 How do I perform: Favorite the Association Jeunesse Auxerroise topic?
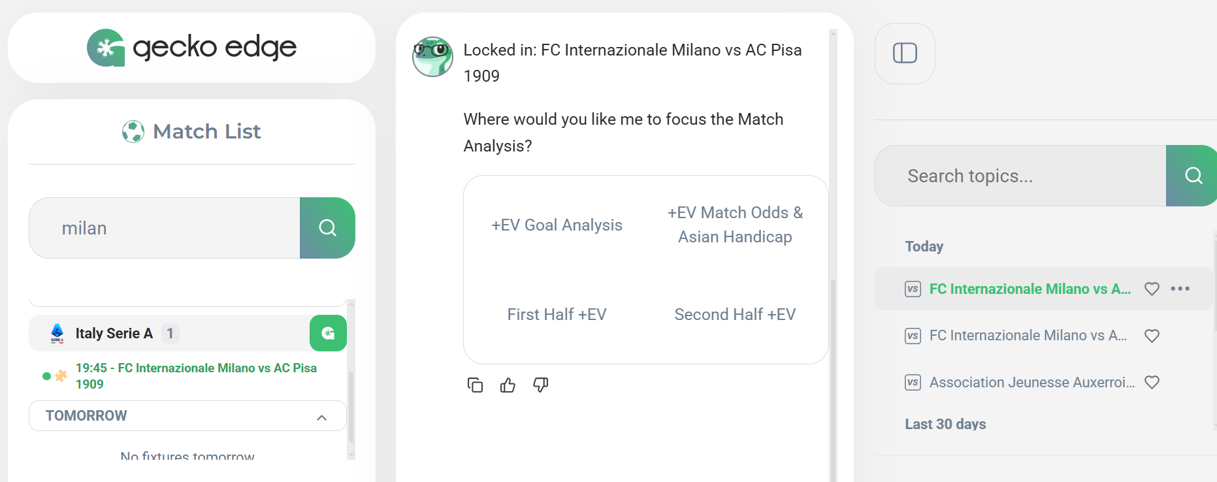point(1152,382)
